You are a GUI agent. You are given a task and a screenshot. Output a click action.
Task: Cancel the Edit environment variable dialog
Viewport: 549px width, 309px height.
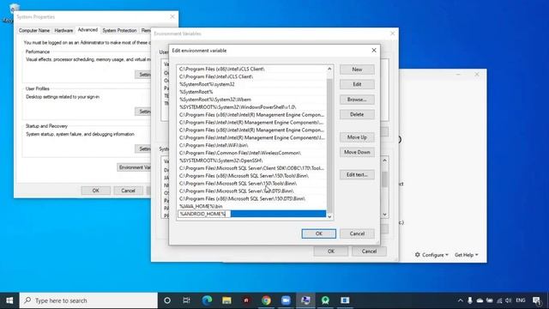click(x=357, y=233)
